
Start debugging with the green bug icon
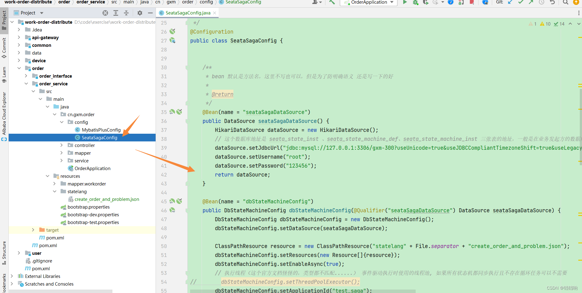[x=416, y=2]
